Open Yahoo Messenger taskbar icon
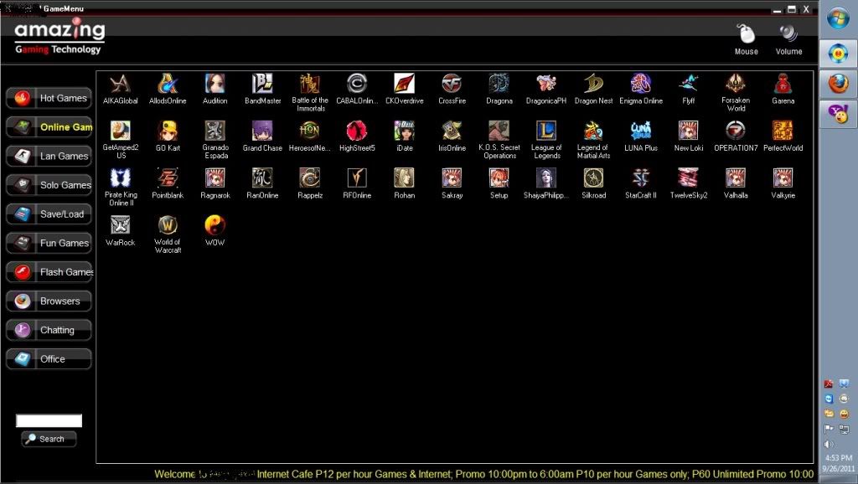The image size is (858, 484). 838,114
